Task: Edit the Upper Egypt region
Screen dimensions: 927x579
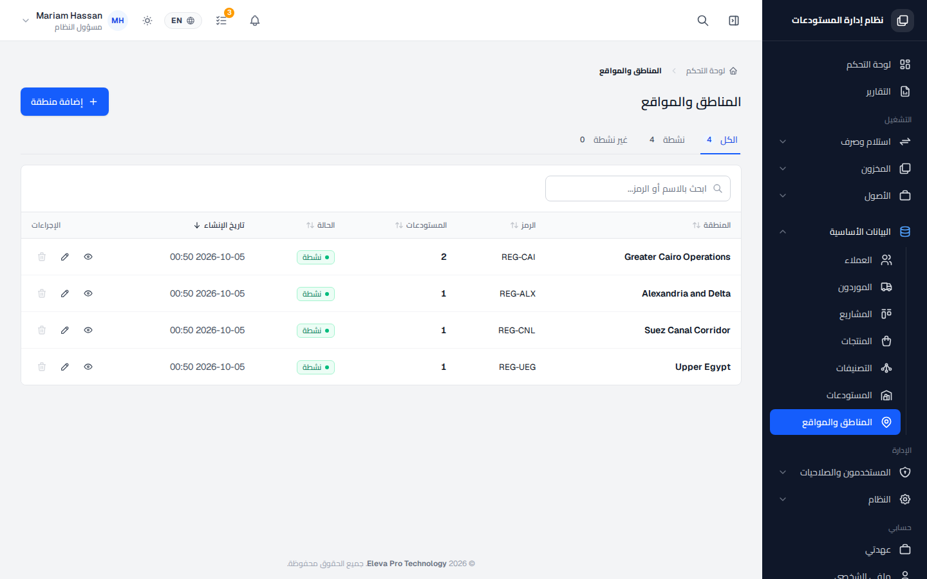Action: 65,367
